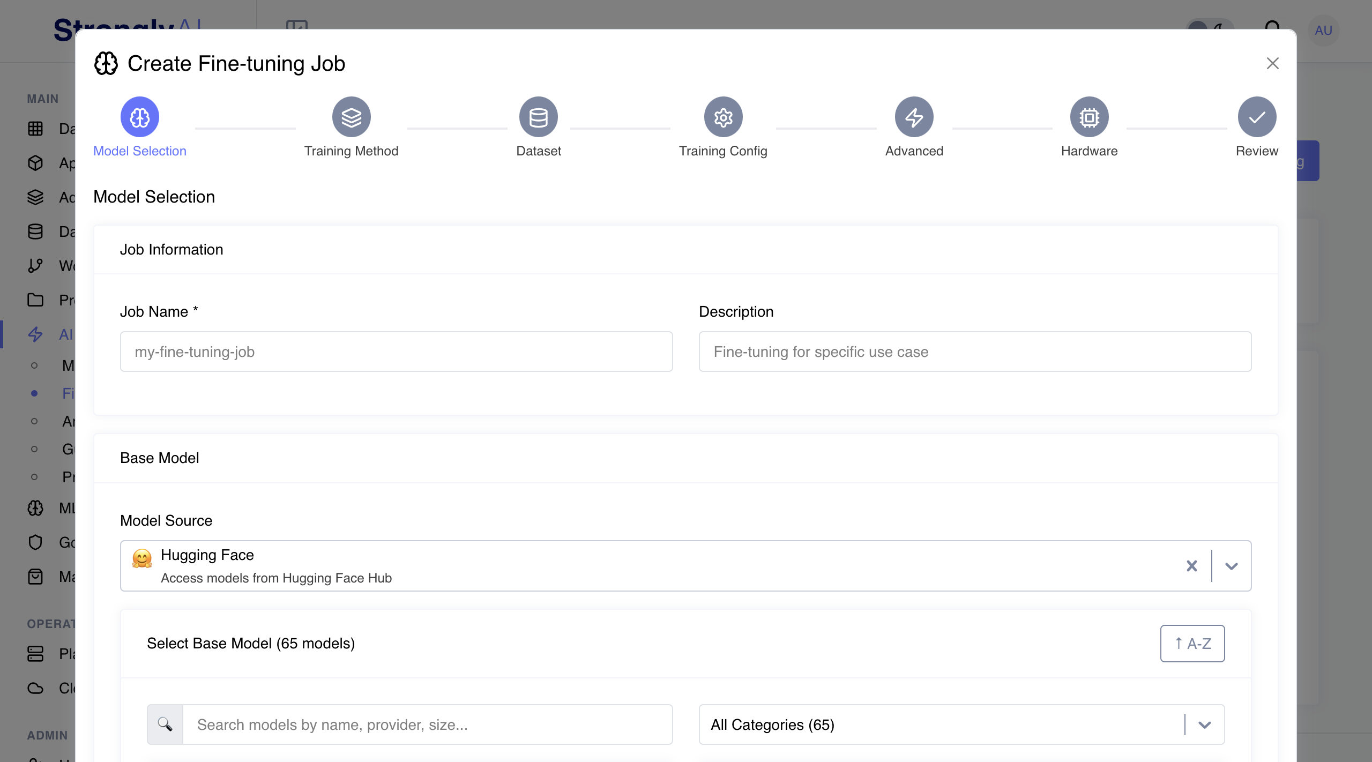Go to the Dataset step
Image resolution: width=1372 pixels, height=762 pixels.
point(538,116)
